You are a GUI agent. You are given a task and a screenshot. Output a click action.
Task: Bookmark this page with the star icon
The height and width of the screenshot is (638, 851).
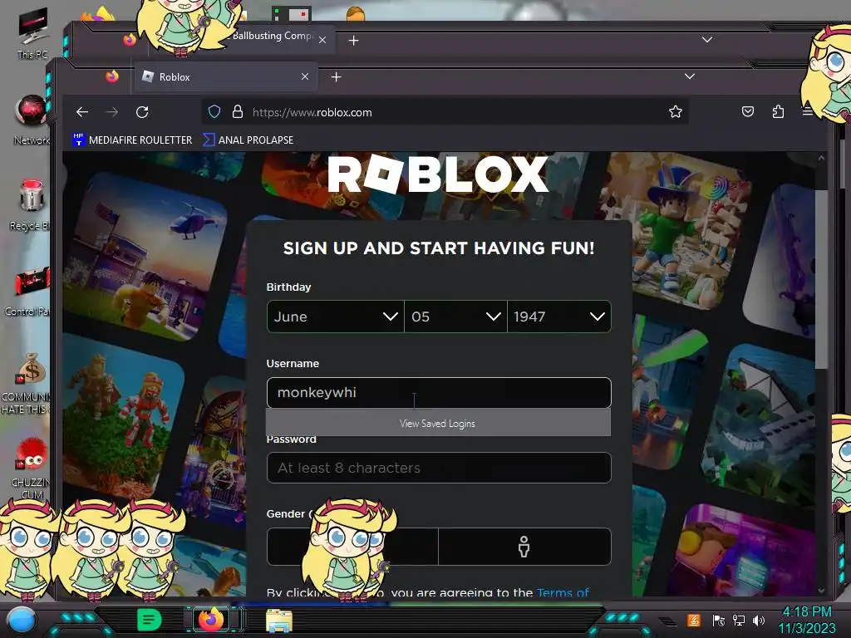675,112
